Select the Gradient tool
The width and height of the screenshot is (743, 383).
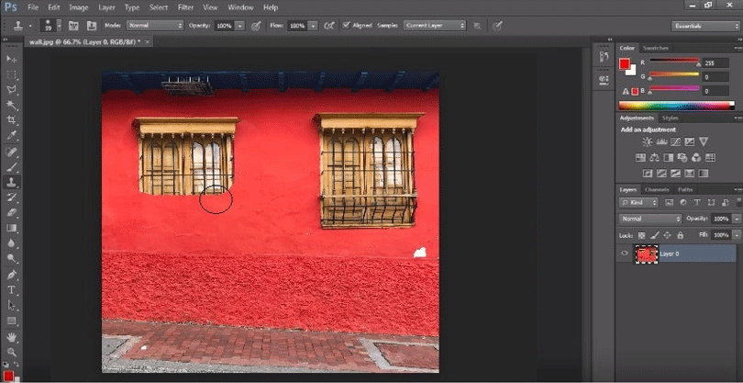(11, 228)
